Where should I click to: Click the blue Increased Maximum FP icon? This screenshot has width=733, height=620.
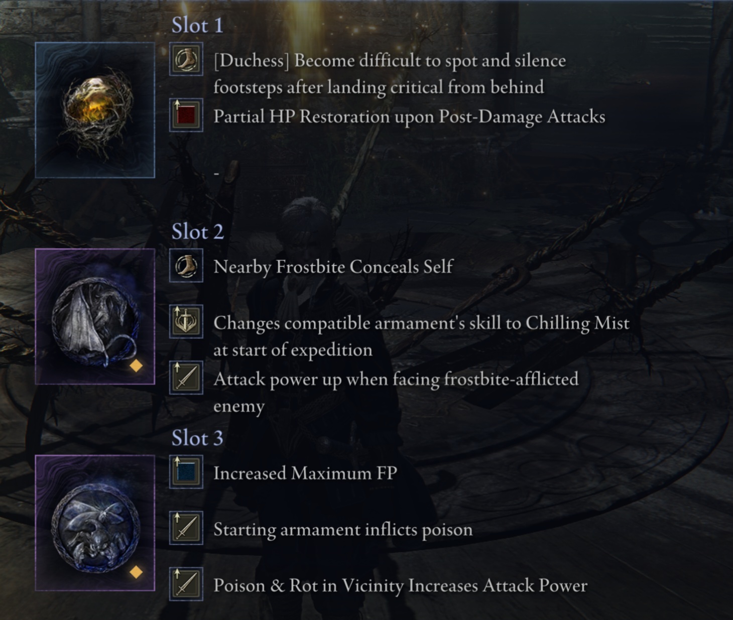point(186,472)
